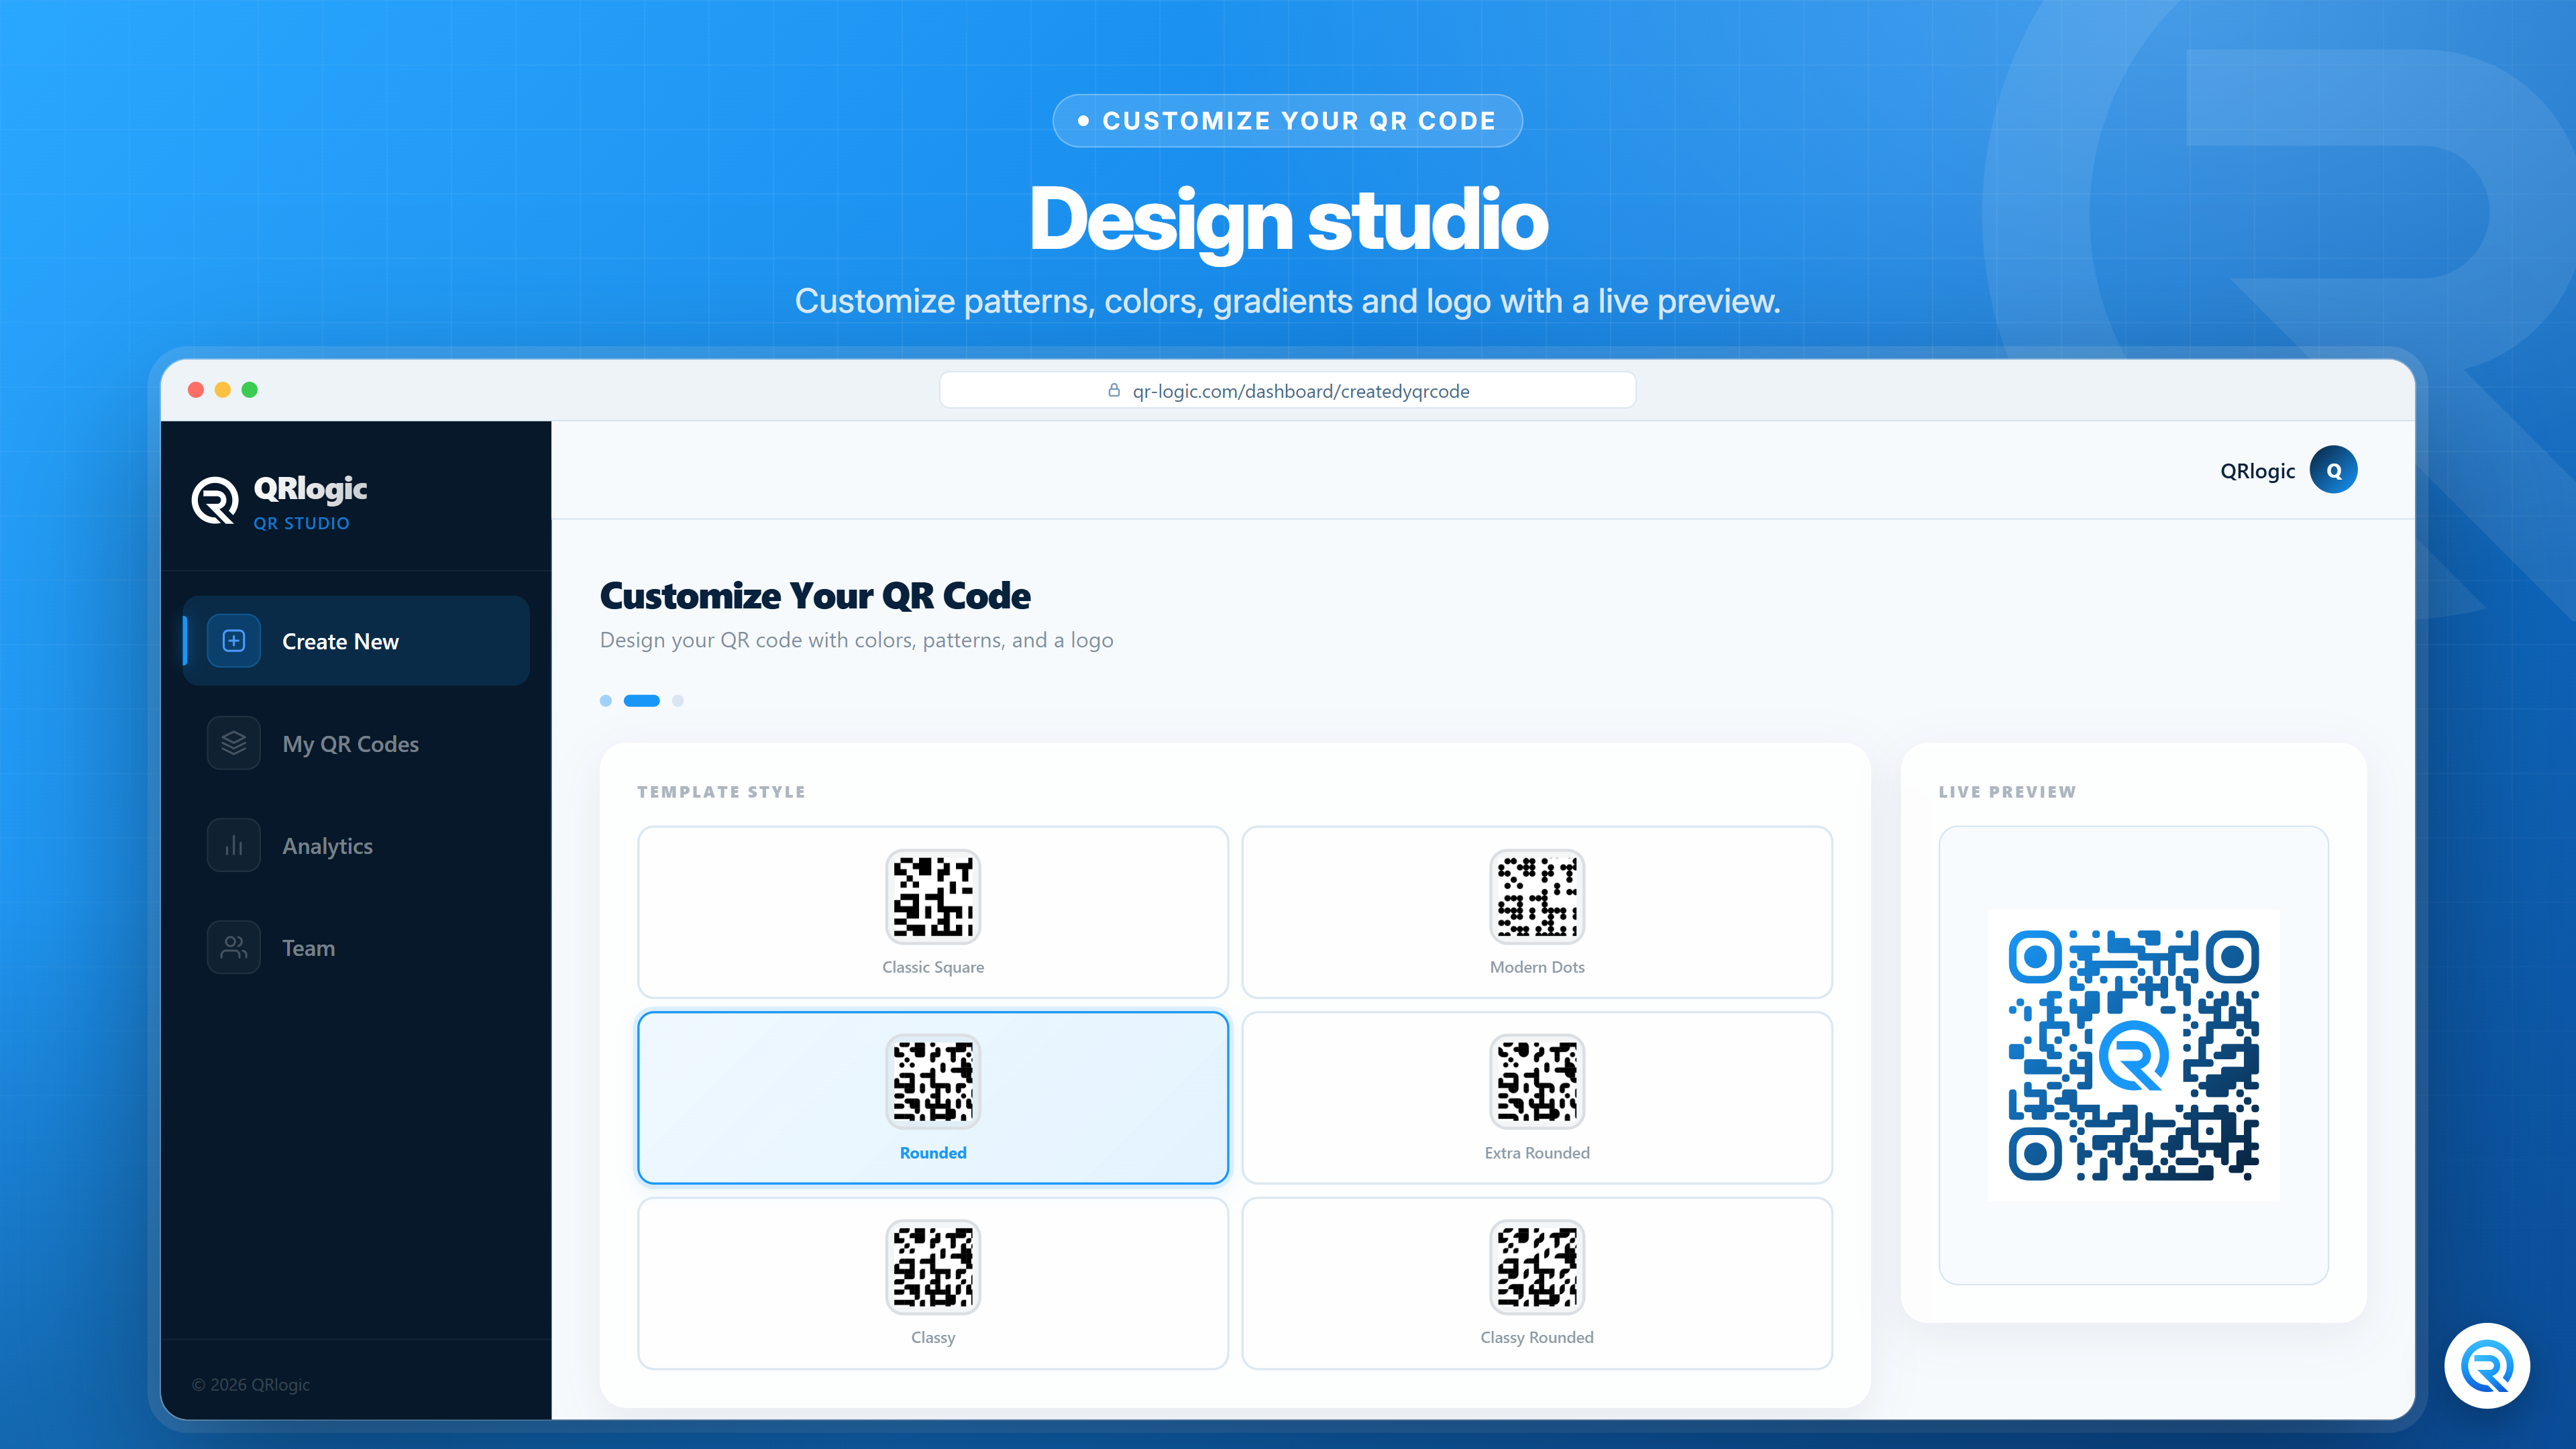2576x1449 pixels.
Task: Choose the Extra Rounded template style
Action: 1536,1097
